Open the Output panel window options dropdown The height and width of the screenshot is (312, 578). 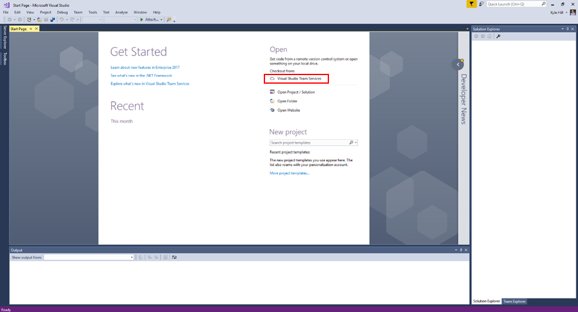click(x=456, y=250)
